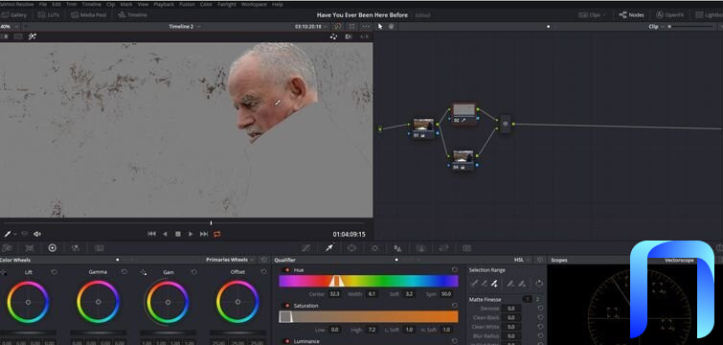
Task: Reset the Gamma color wheel
Action: 124,272
